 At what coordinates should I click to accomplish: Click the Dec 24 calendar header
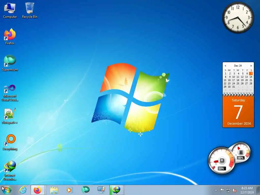point(238,66)
